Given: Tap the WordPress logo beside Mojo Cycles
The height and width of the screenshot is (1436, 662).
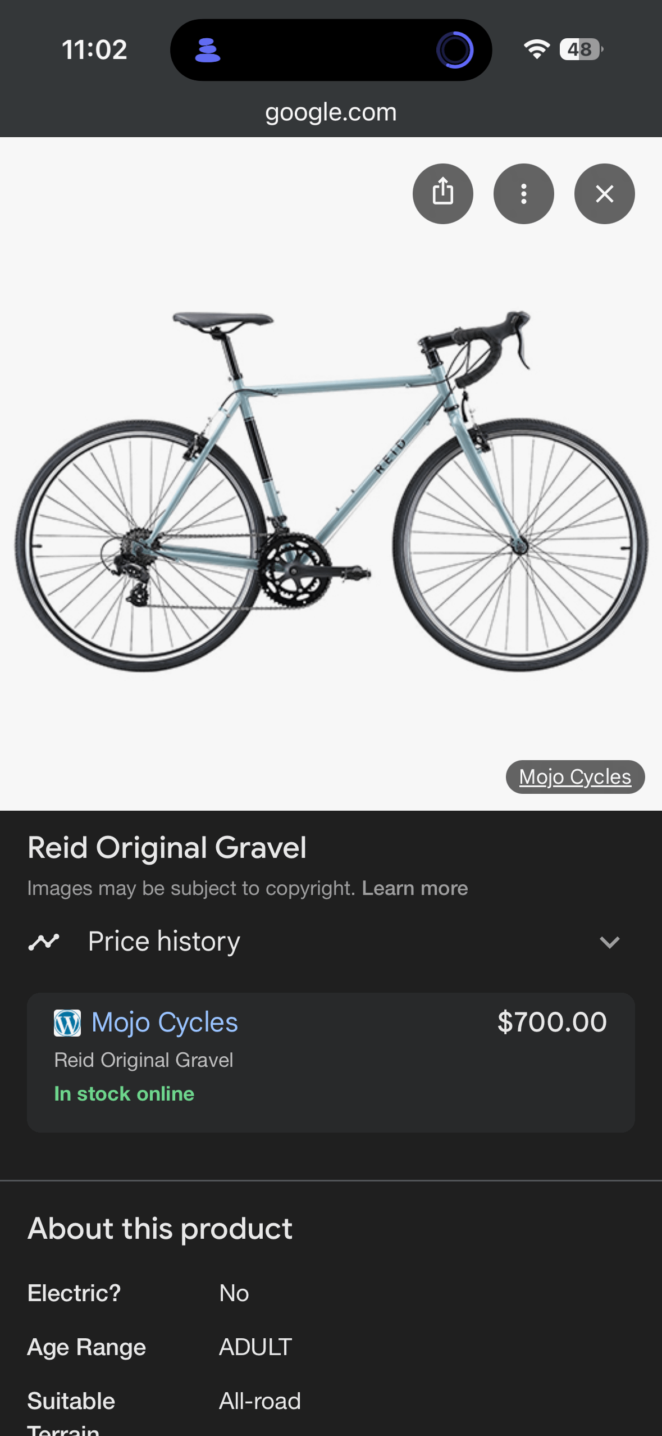Looking at the screenshot, I should 67,1023.
